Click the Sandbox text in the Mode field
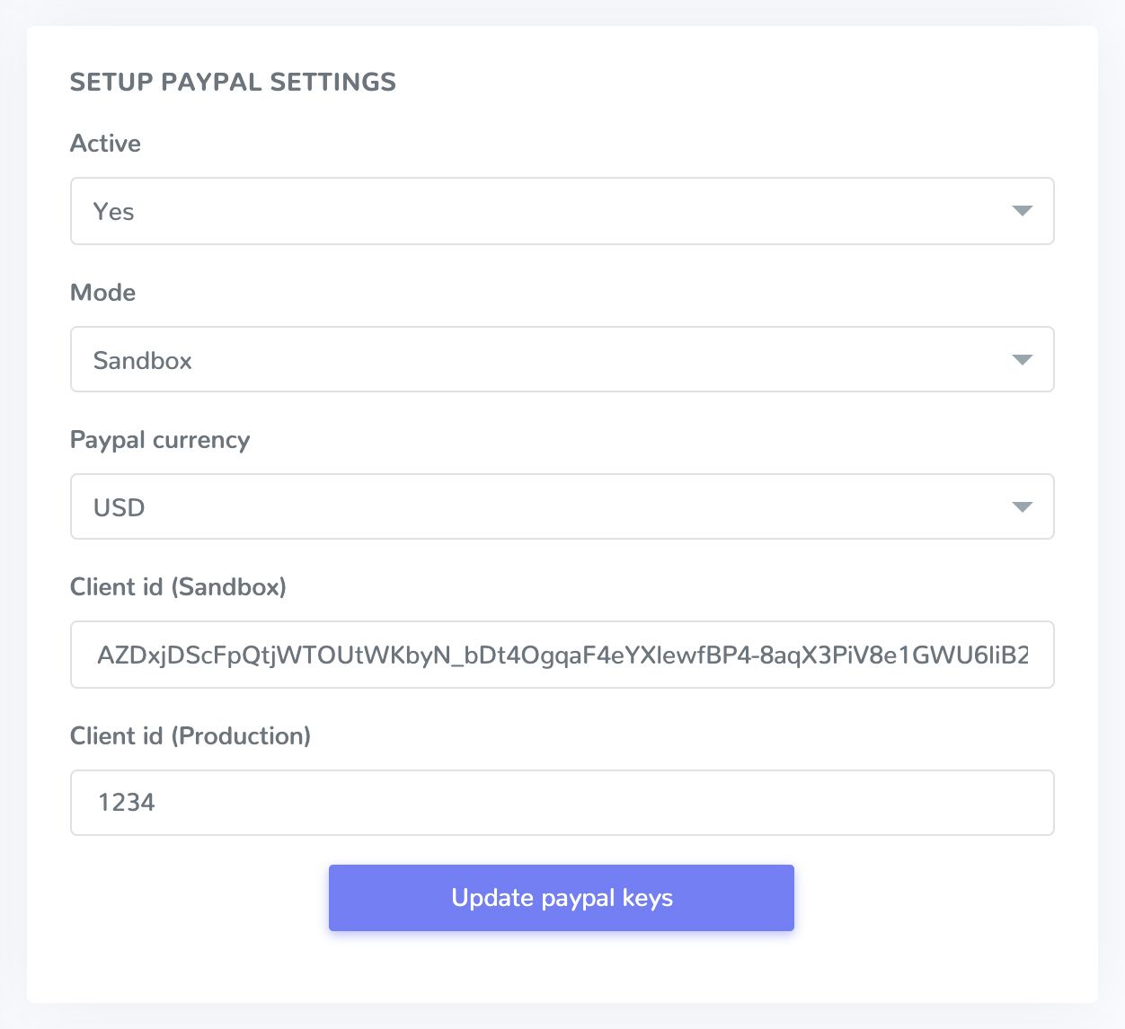This screenshot has height=1029, width=1125. [x=142, y=361]
